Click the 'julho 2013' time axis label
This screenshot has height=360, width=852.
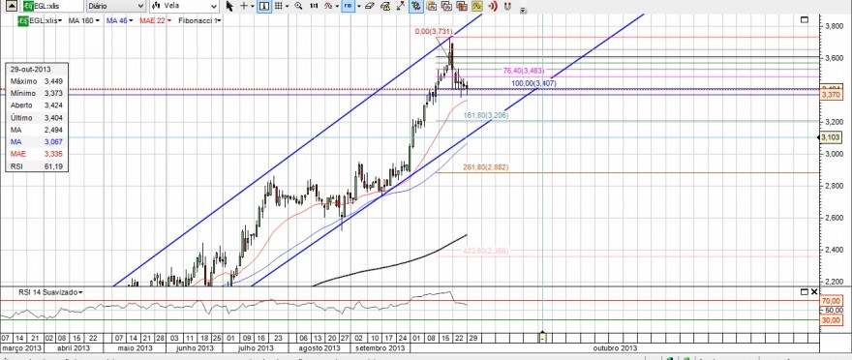tap(256, 347)
